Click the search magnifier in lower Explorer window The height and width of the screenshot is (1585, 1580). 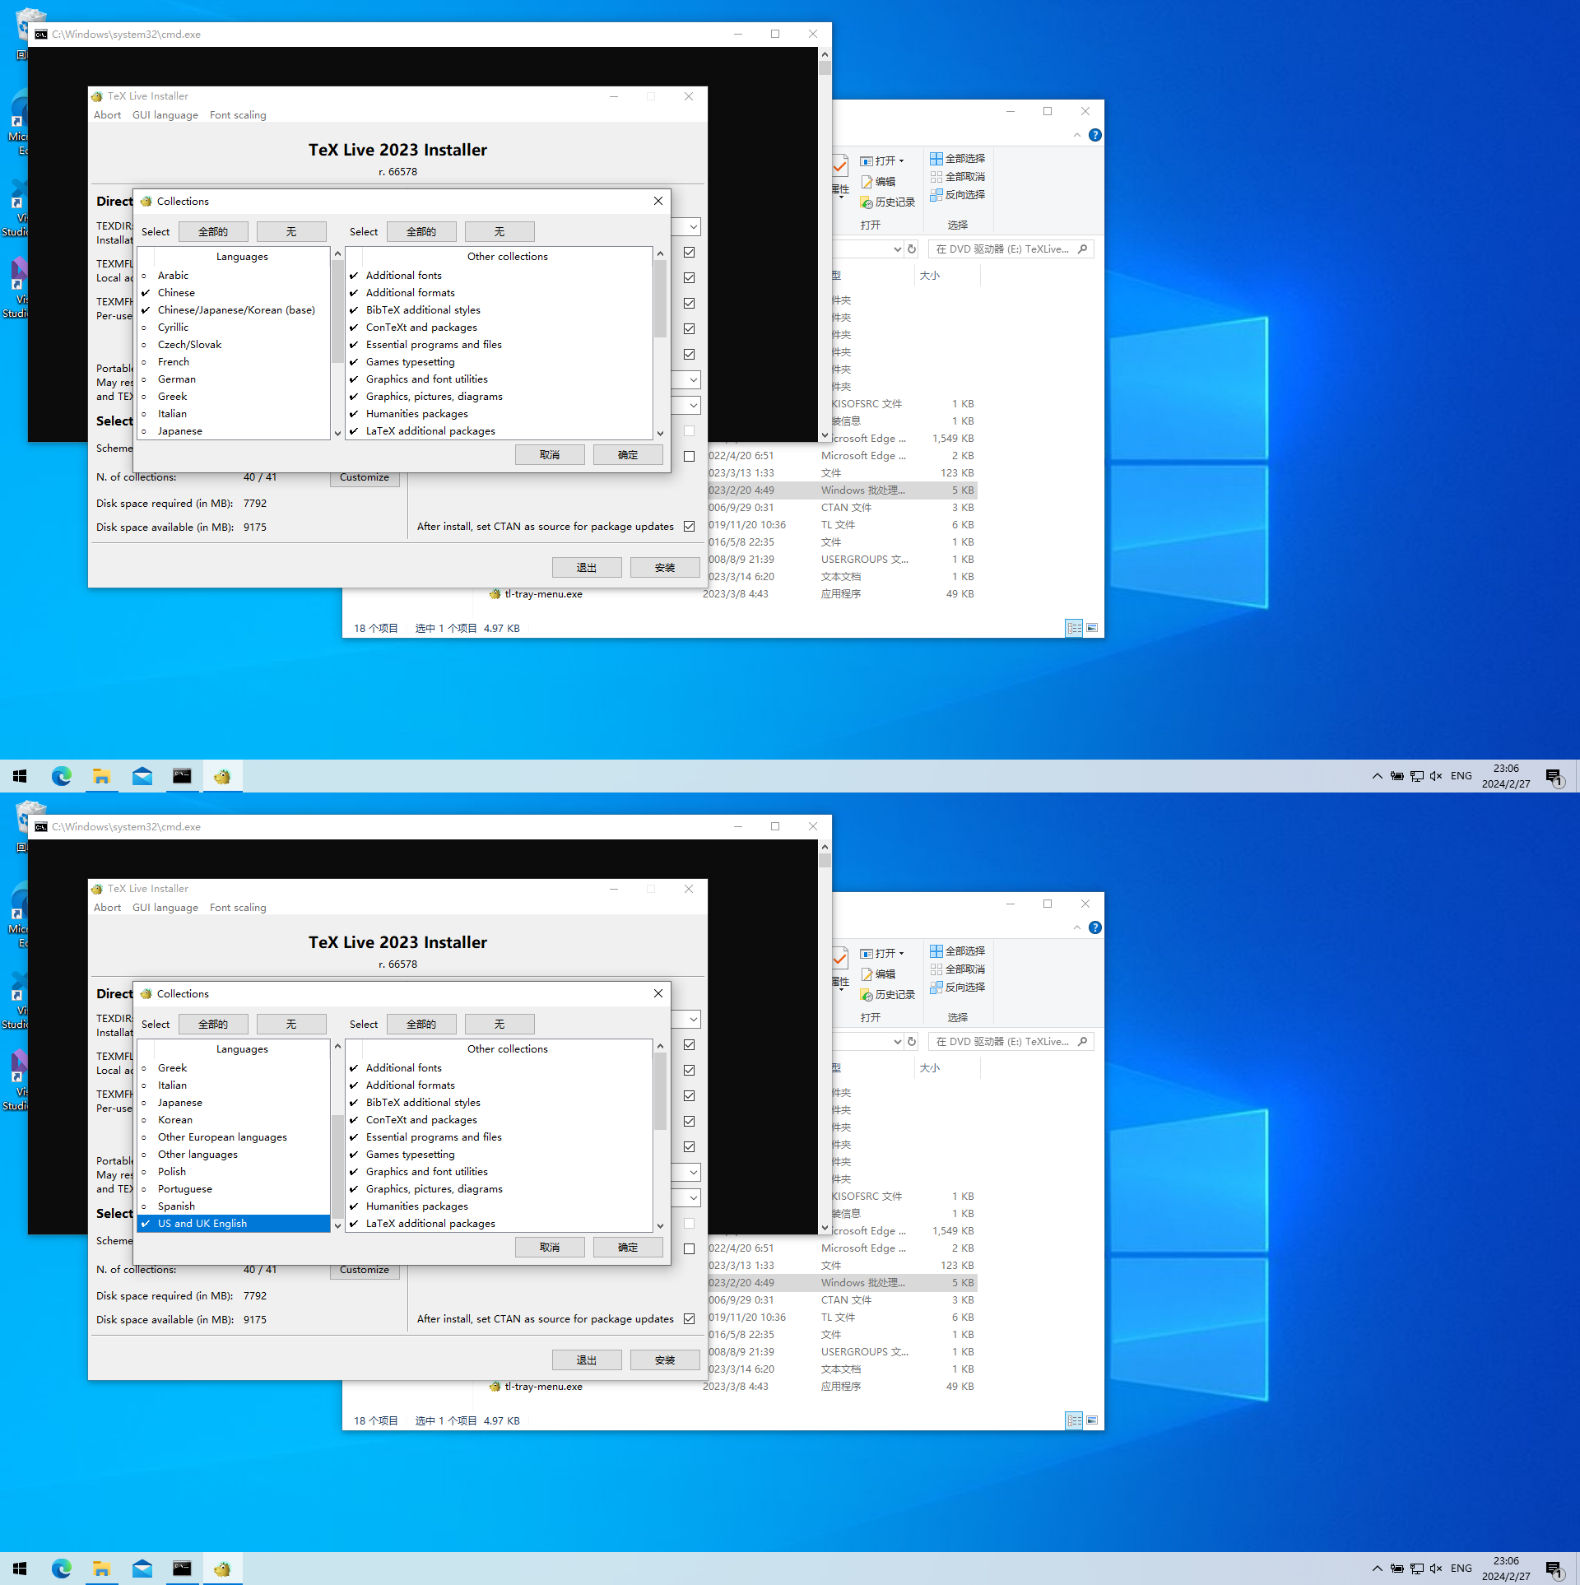point(1083,1042)
